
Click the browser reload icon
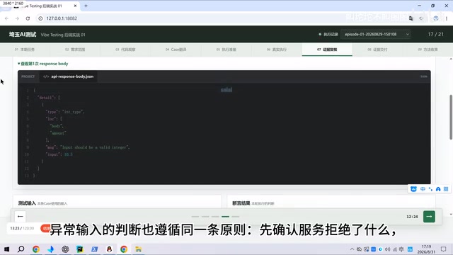point(28,18)
